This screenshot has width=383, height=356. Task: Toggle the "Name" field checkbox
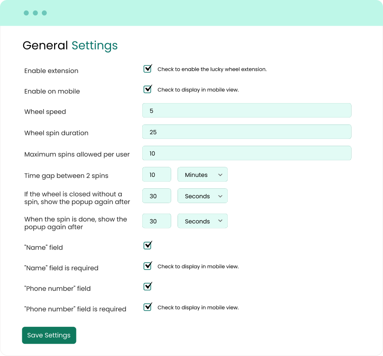(147, 245)
